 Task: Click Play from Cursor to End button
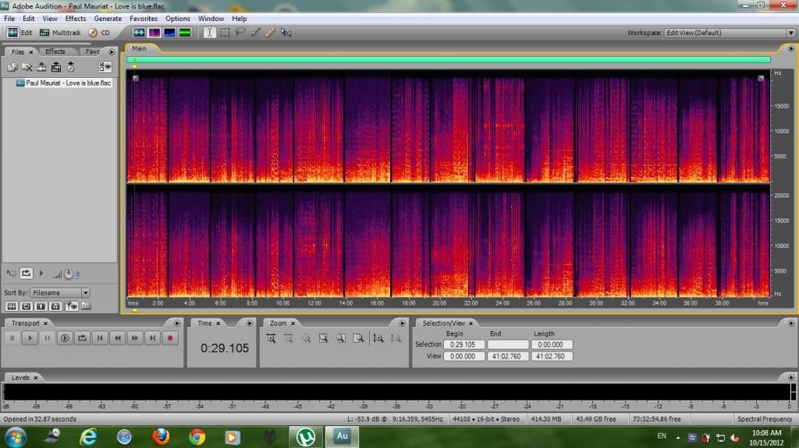coord(65,338)
